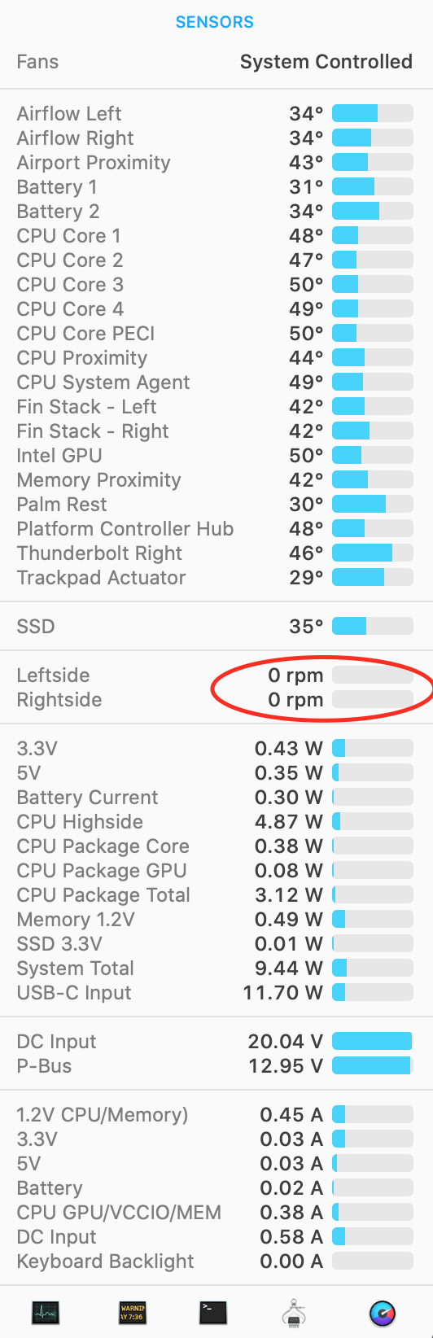Screen dimensions: 433x1338
Task: Click the DC Input voltage bar
Action: pos(373,1042)
